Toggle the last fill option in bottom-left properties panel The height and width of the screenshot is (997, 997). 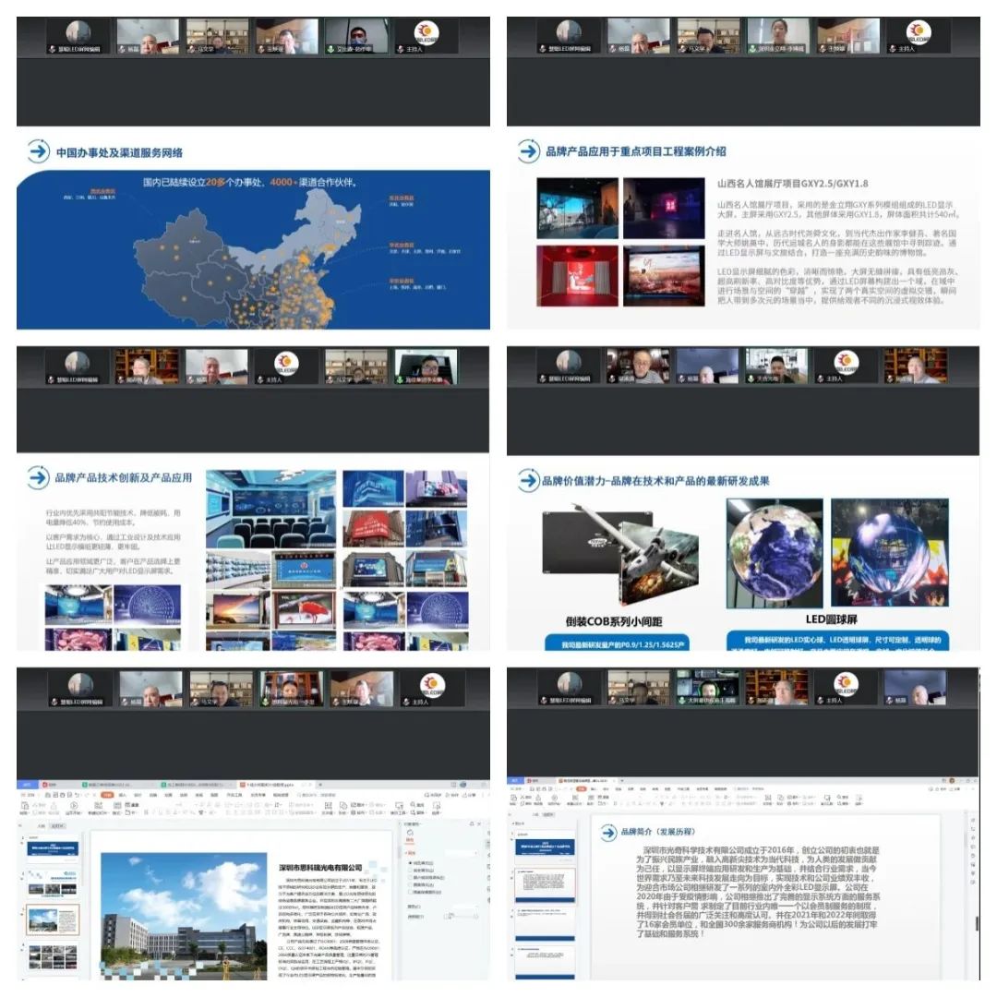pyautogui.click(x=410, y=894)
